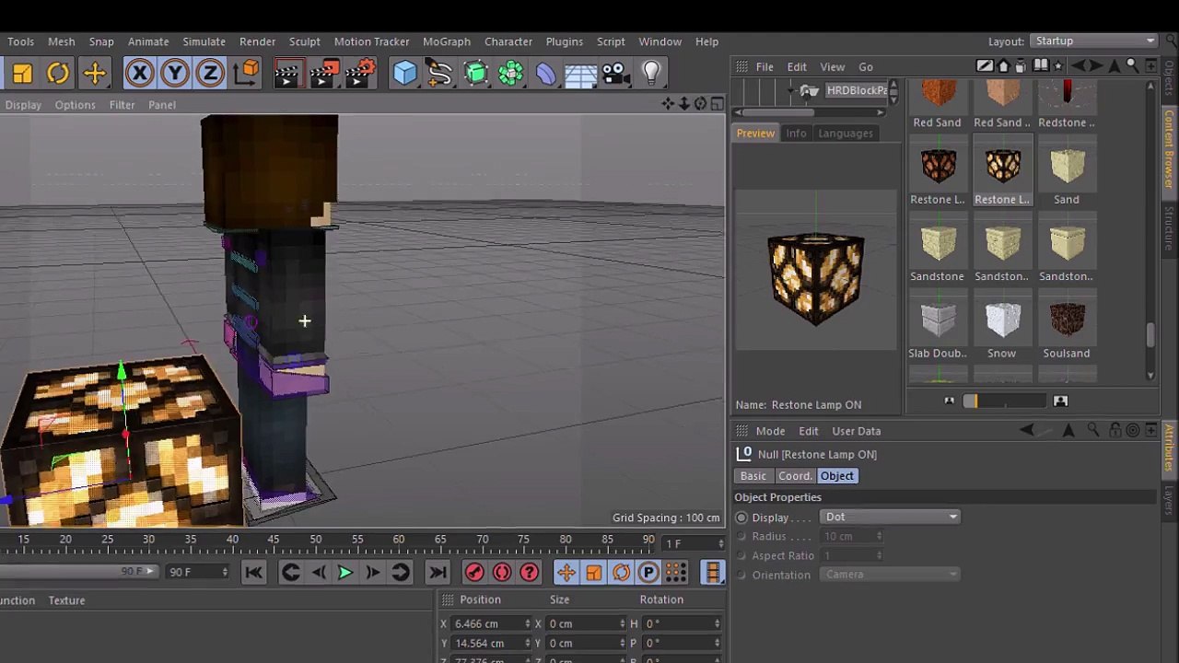
Task: Open viewport Filter menu
Action: coord(122,105)
